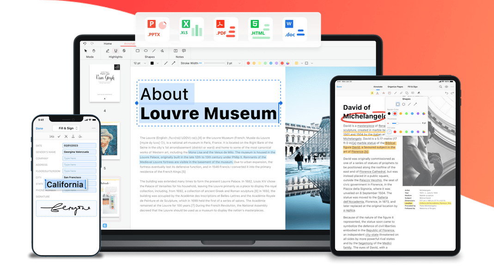This screenshot has height=268, width=494.
Task: Click the checkmark tool on phone
Action: point(59,137)
